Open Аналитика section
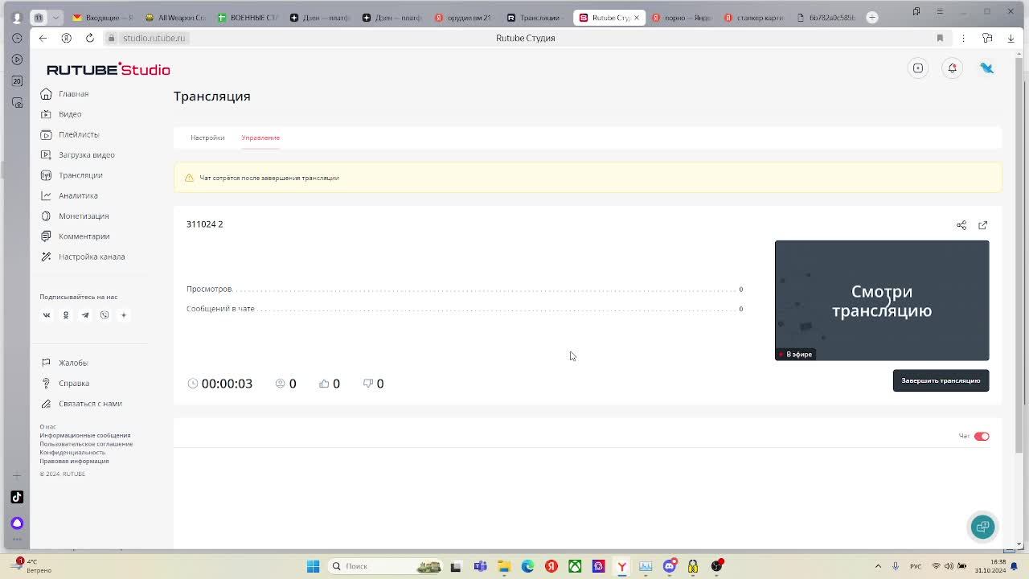1029x579 pixels. coord(69,195)
